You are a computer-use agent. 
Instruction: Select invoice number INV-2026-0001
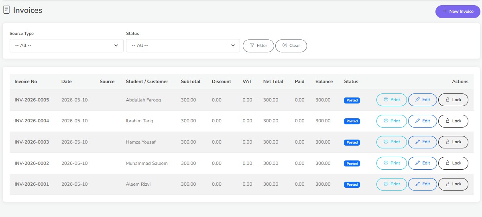[x=32, y=184]
